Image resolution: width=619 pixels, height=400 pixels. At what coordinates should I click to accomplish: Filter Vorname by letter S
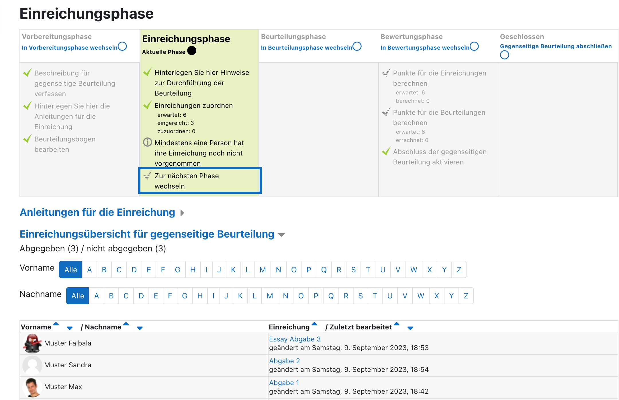click(354, 269)
